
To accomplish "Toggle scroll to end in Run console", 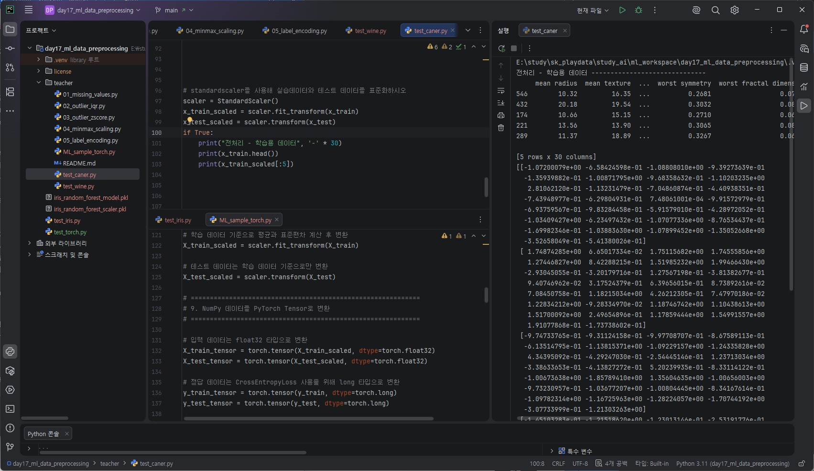I will 501,103.
